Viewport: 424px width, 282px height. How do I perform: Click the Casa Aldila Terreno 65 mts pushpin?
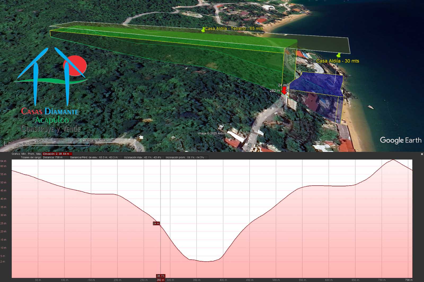203,29
